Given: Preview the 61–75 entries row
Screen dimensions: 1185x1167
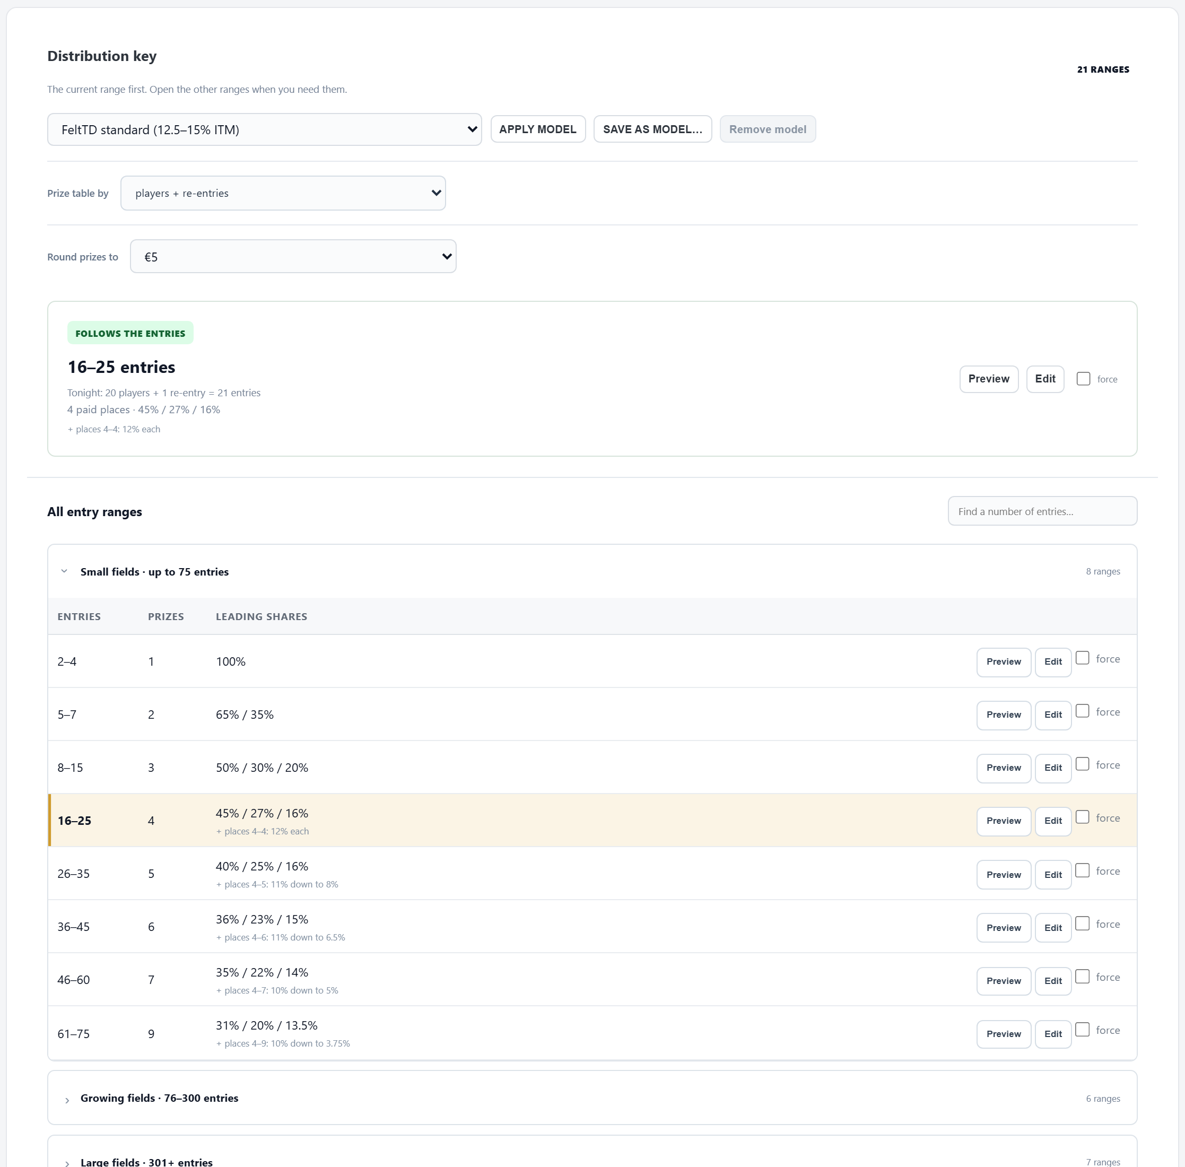Looking at the screenshot, I should (x=1004, y=1034).
